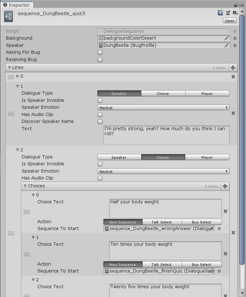Set line 2 Dialogue Type to Speaker
Image resolution: width=246 pixels, height=297 pixels.
119,157
